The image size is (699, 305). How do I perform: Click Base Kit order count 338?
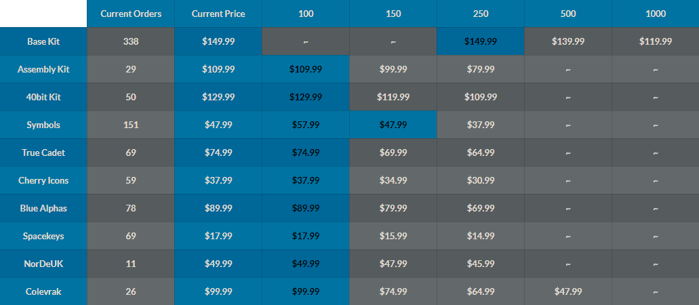(131, 41)
